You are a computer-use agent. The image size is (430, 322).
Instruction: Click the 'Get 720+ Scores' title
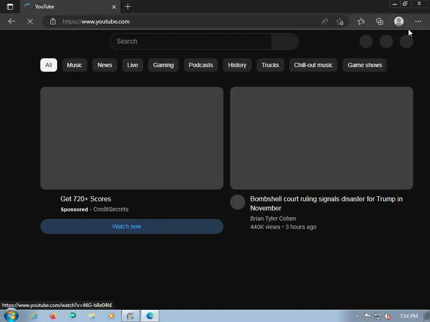[x=86, y=199]
